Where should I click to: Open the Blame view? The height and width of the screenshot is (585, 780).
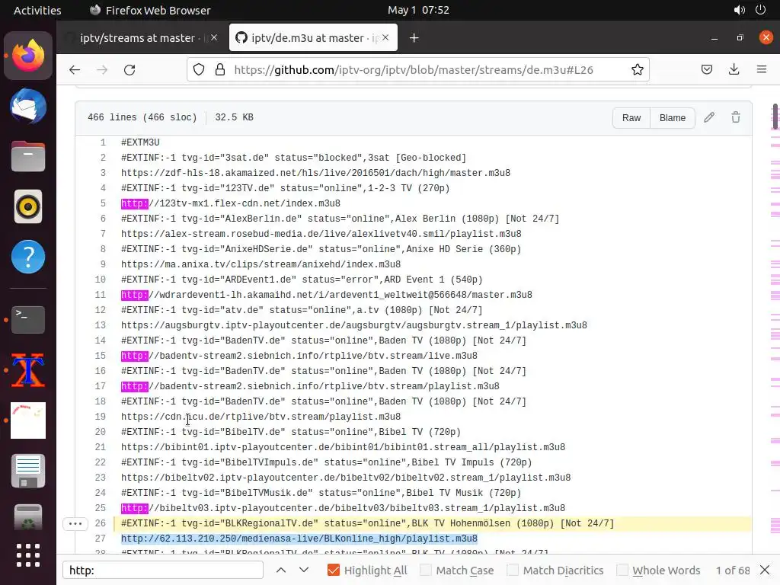[x=672, y=118]
